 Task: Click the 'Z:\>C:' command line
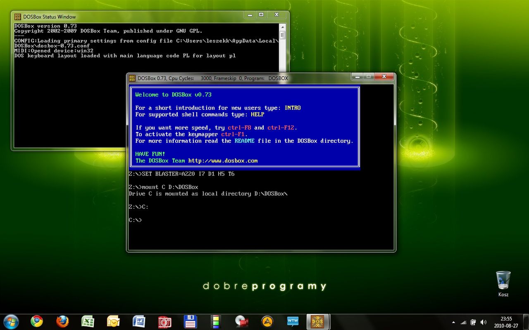[x=139, y=207]
